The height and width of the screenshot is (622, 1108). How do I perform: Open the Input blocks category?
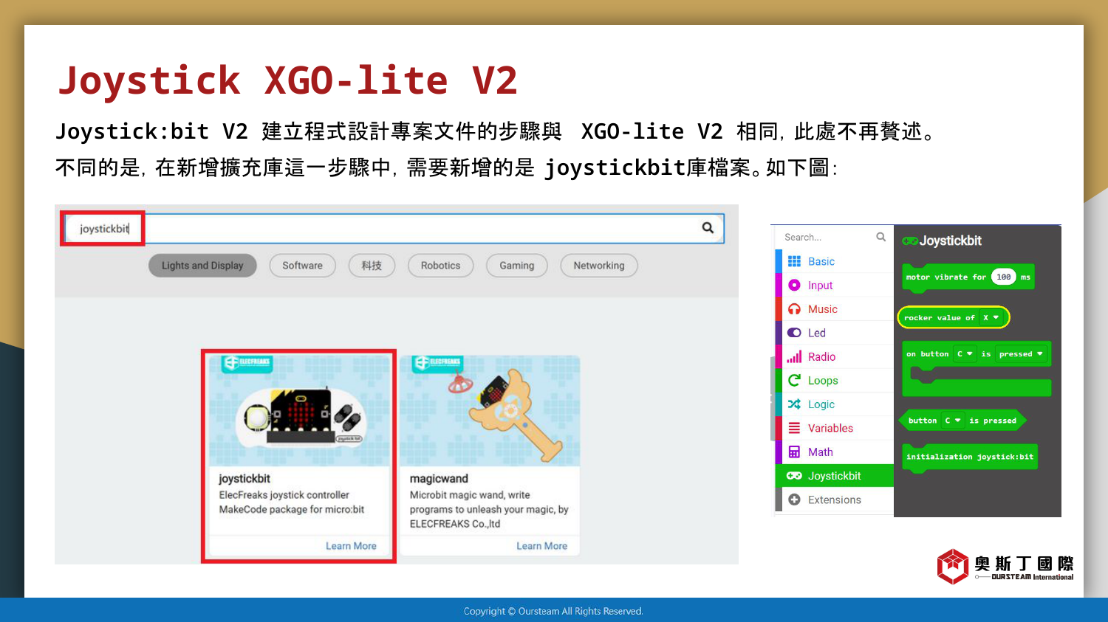834,285
